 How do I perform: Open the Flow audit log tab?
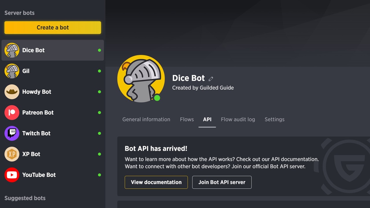[238, 119]
